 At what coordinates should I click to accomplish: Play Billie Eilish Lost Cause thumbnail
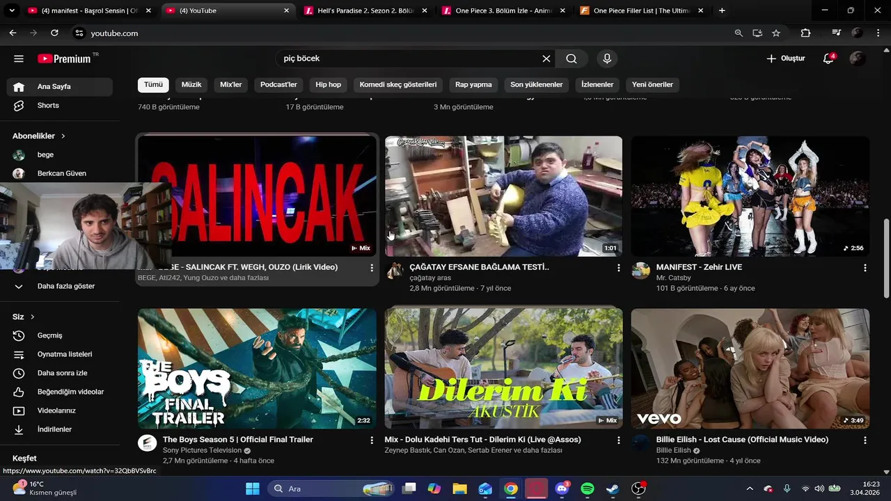750,368
